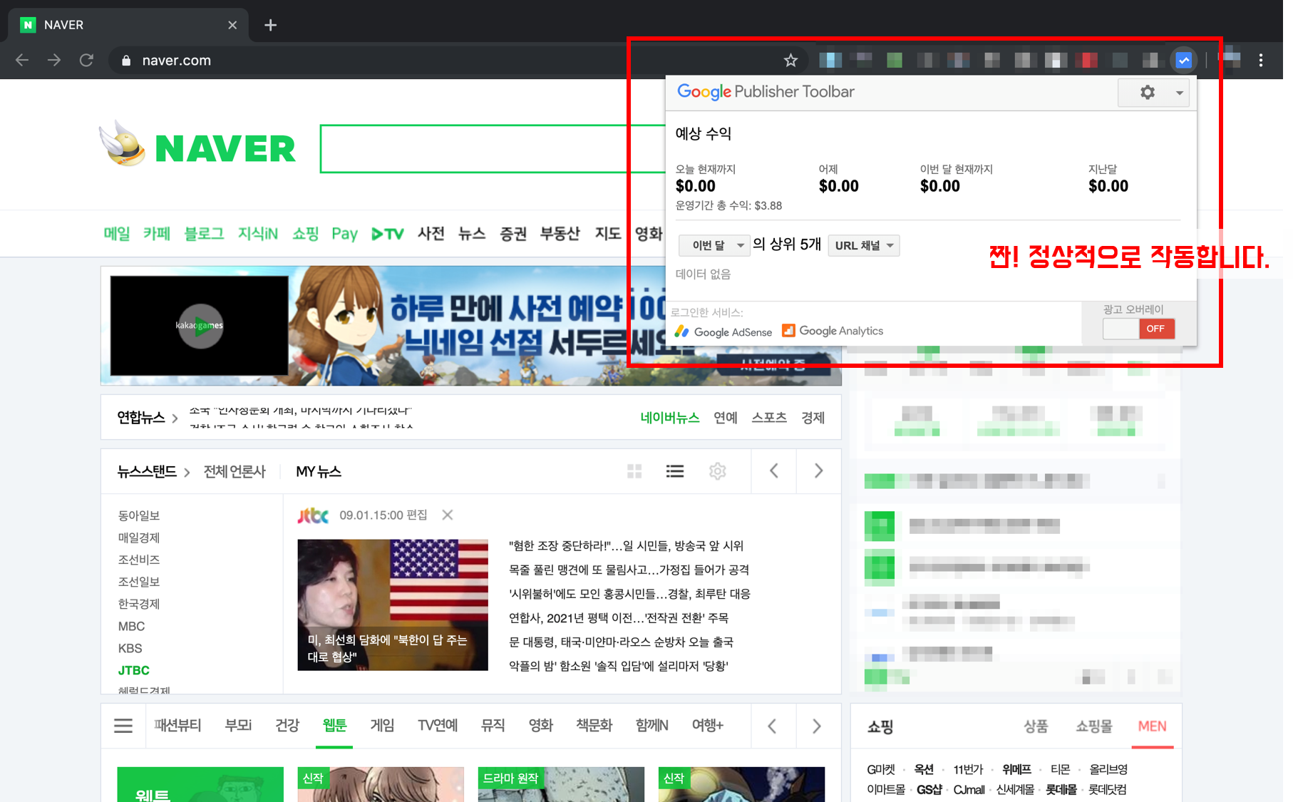This screenshot has width=1293, height=802.
Task: Open the 블로그 menu link
Action: coord(204,233)
